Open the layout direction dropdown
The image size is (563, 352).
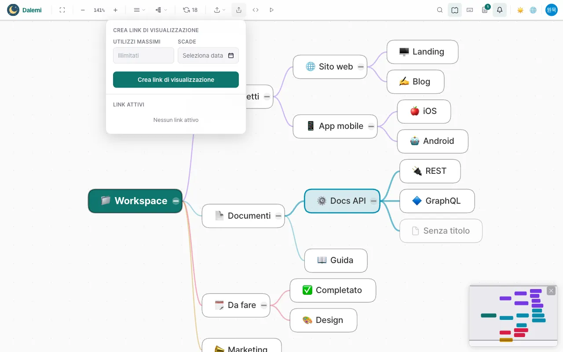tap(161, 10)
